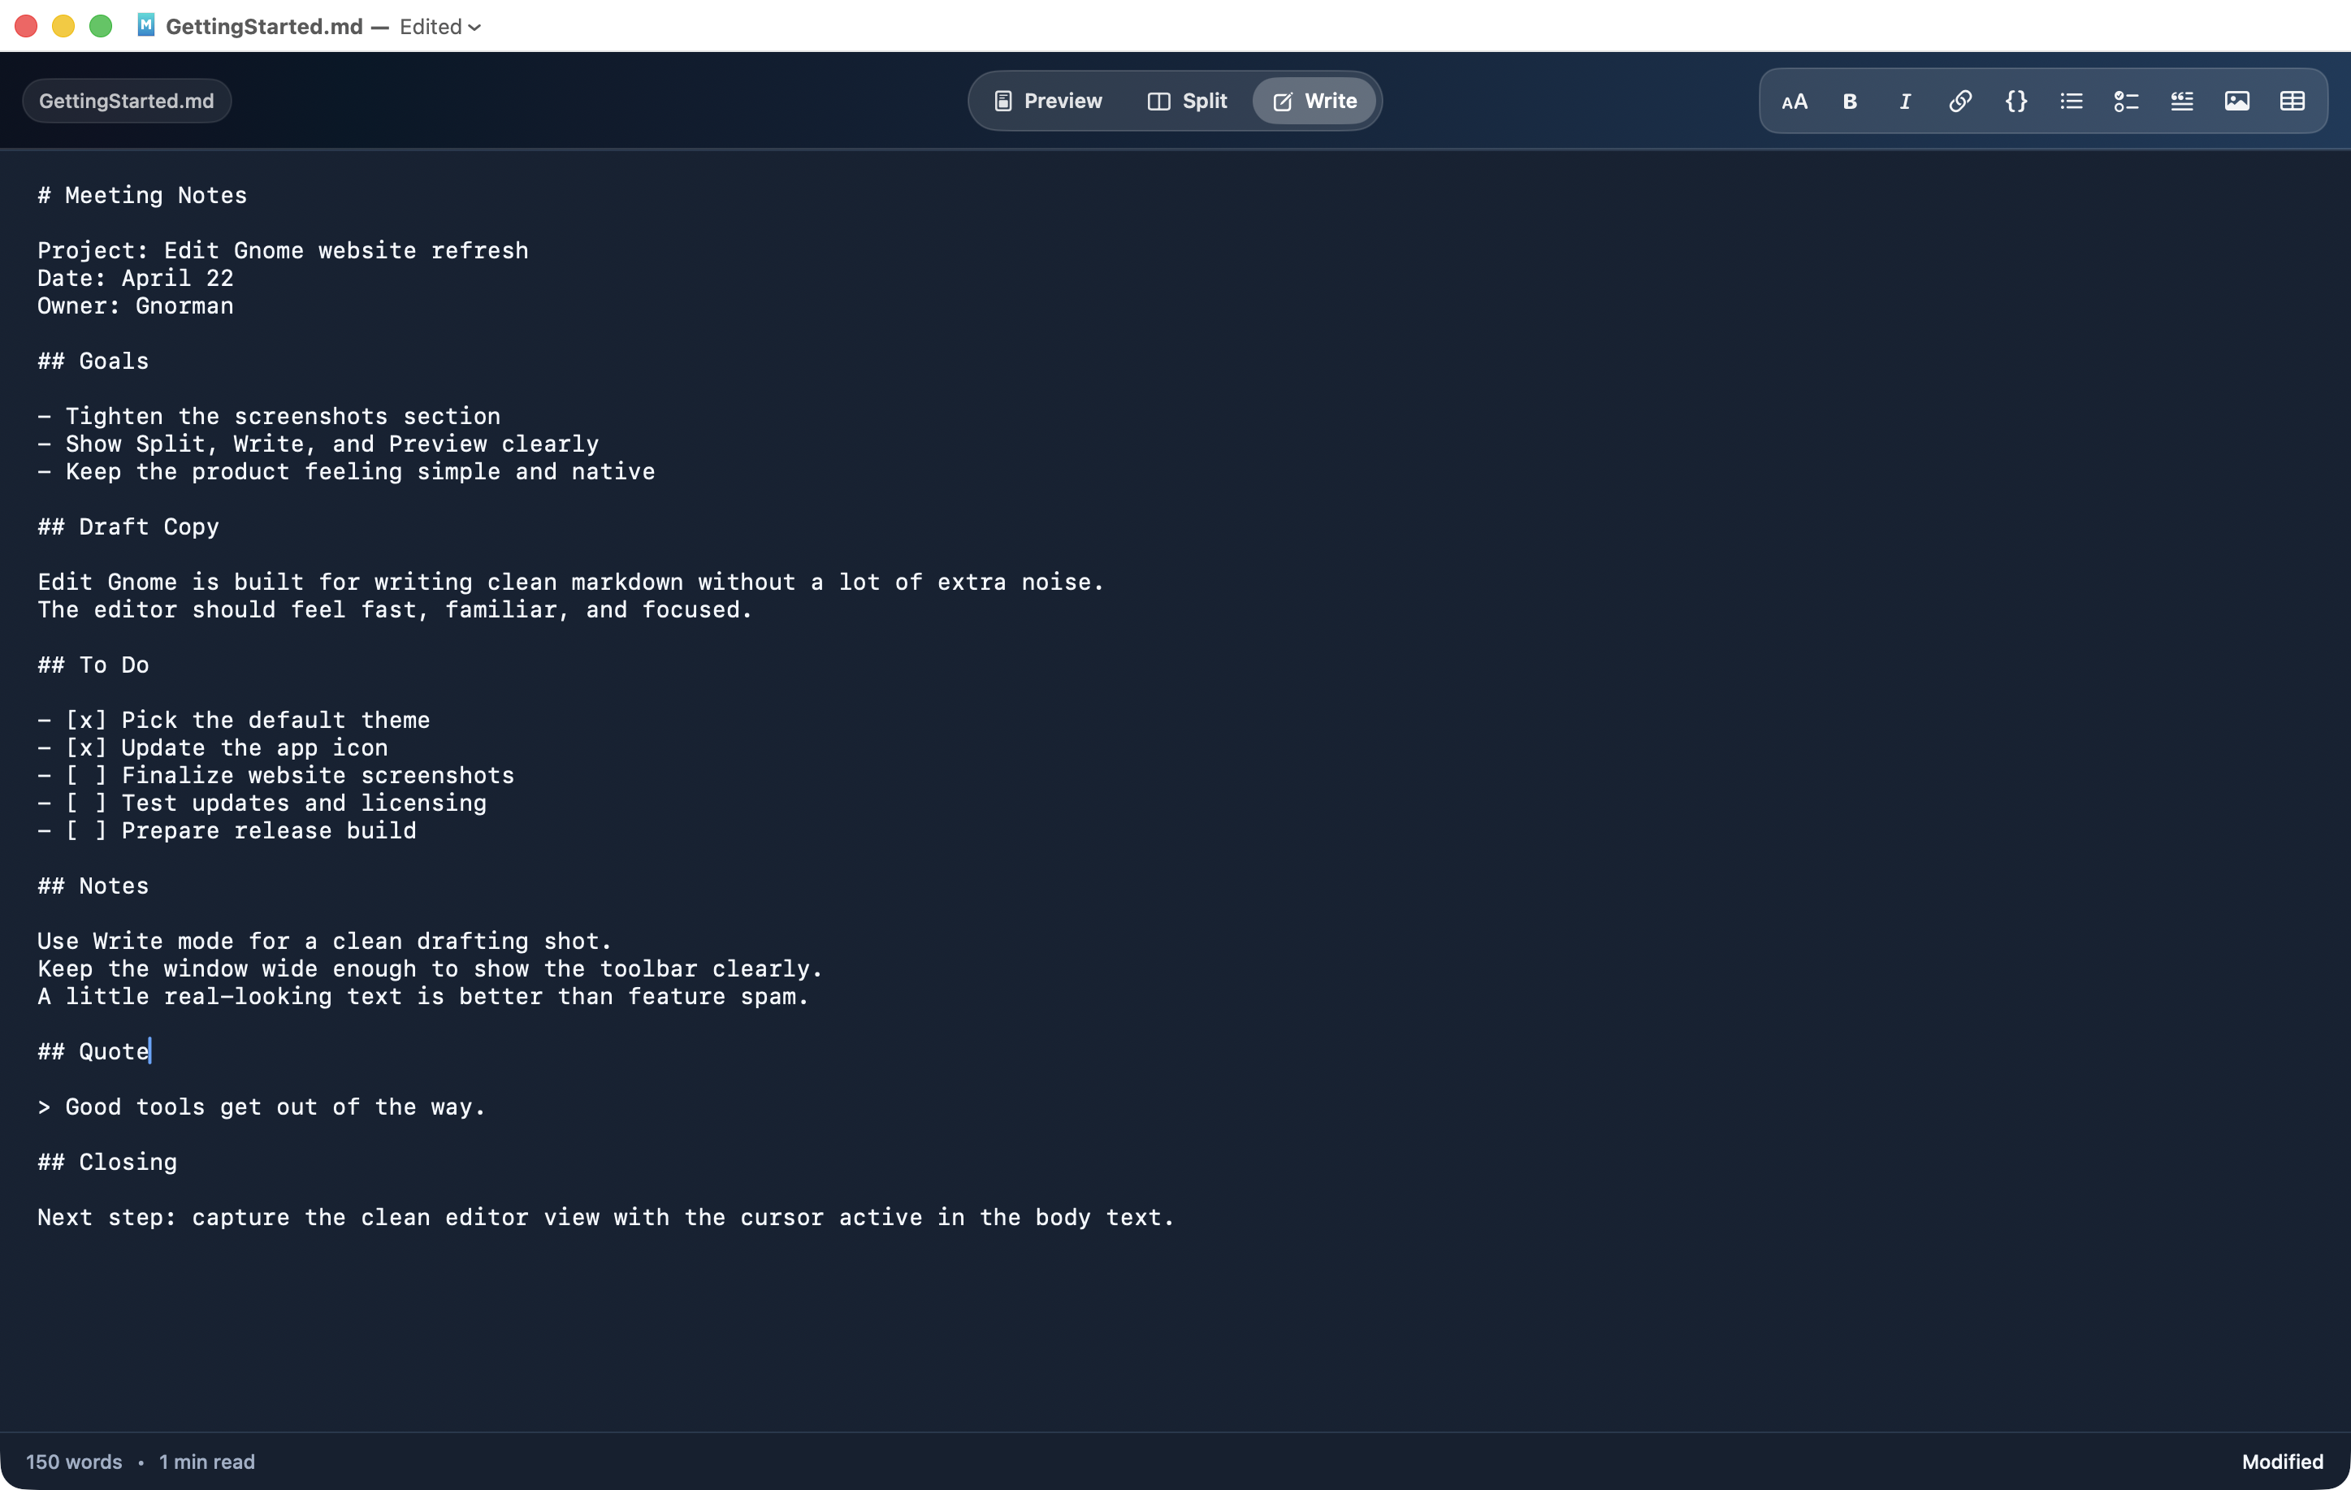Minimize window with yellow button
This screenshot has width=2351, height=1490.
(63, 26)
